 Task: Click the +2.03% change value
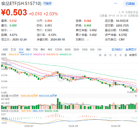pos(51,14)
